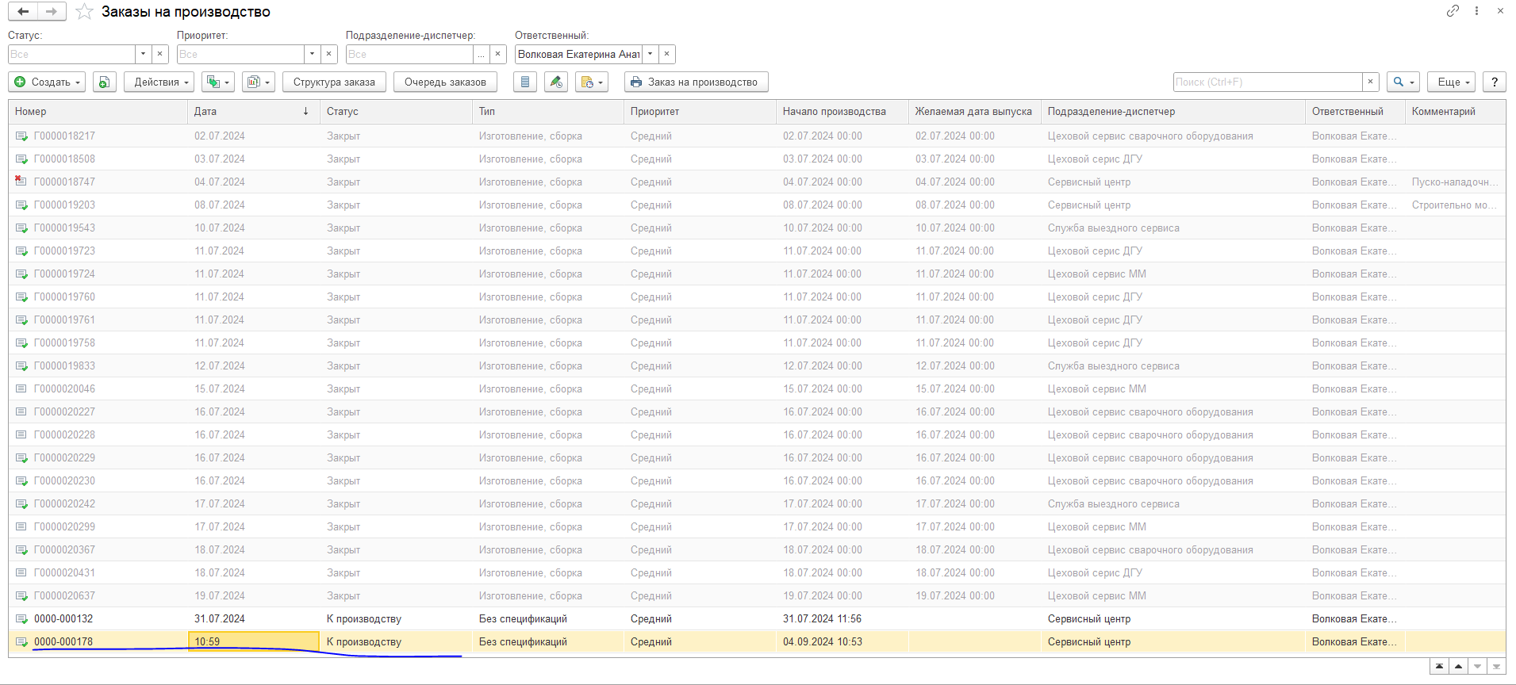Move up one page in list

coord(1459,667)
